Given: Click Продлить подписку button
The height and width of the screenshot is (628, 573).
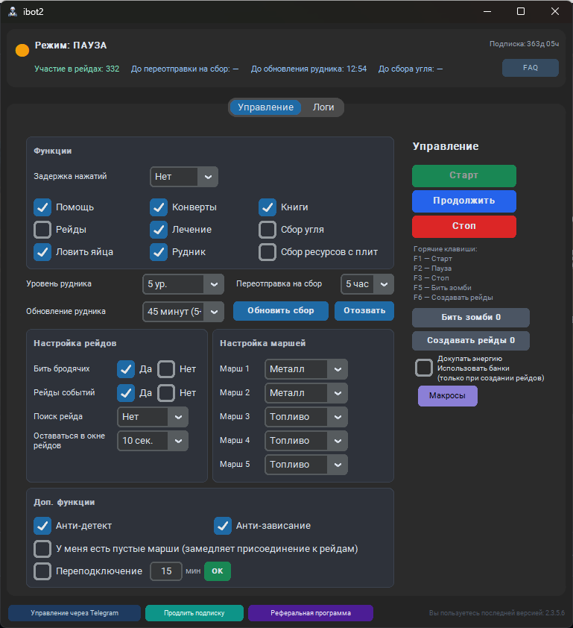Looking at the screenshot, I should [194, 613].
